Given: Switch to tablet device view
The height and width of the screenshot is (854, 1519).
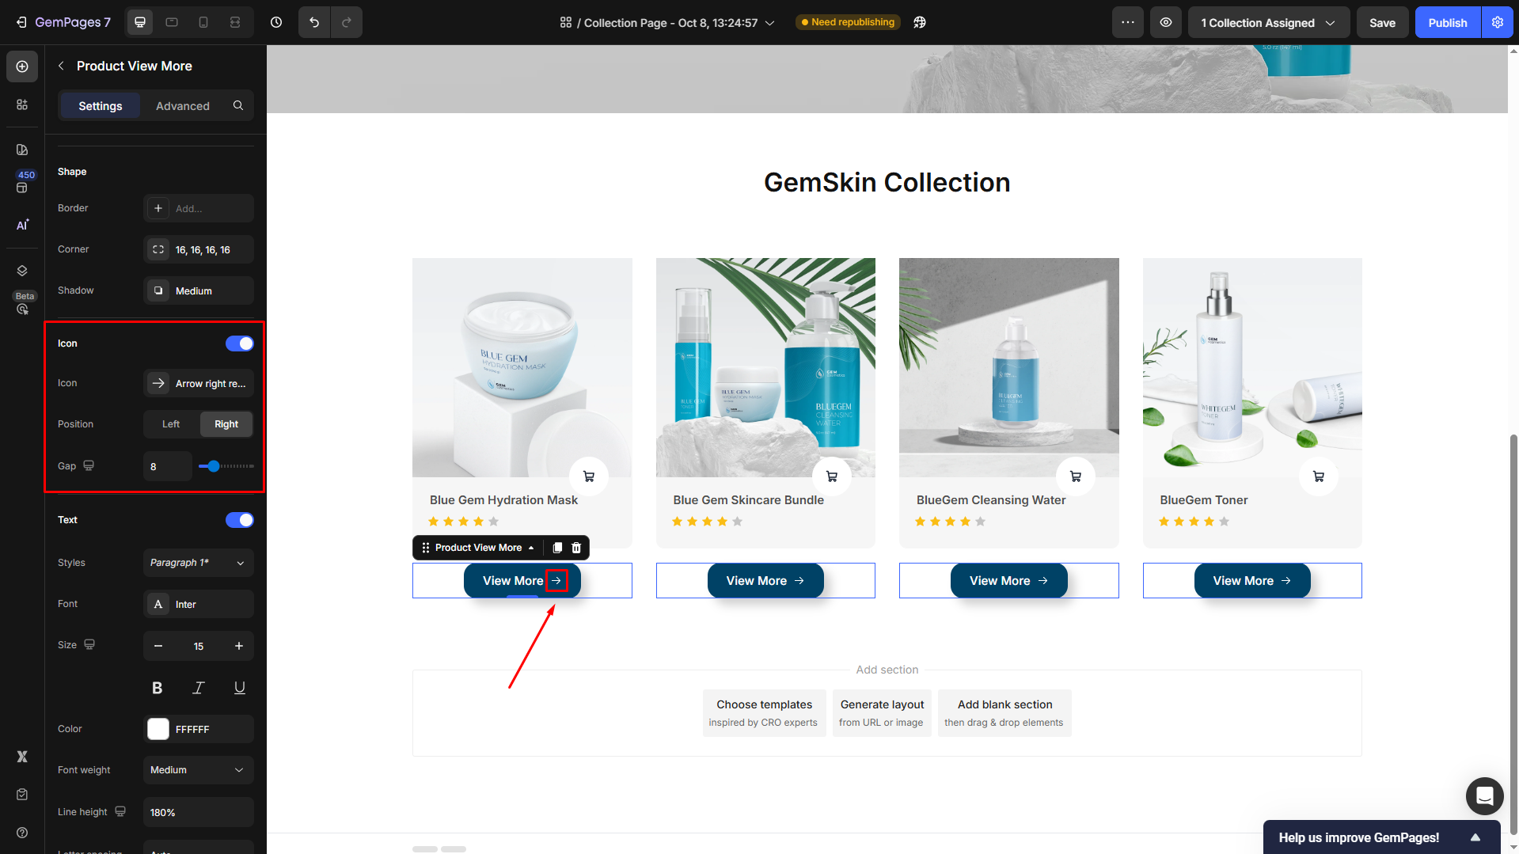Looking at the screenshot, I should pos(172,22).
